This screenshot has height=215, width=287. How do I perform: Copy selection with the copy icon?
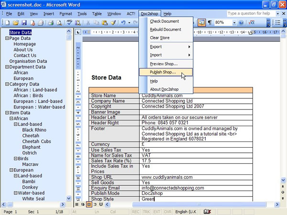(96, 22)
